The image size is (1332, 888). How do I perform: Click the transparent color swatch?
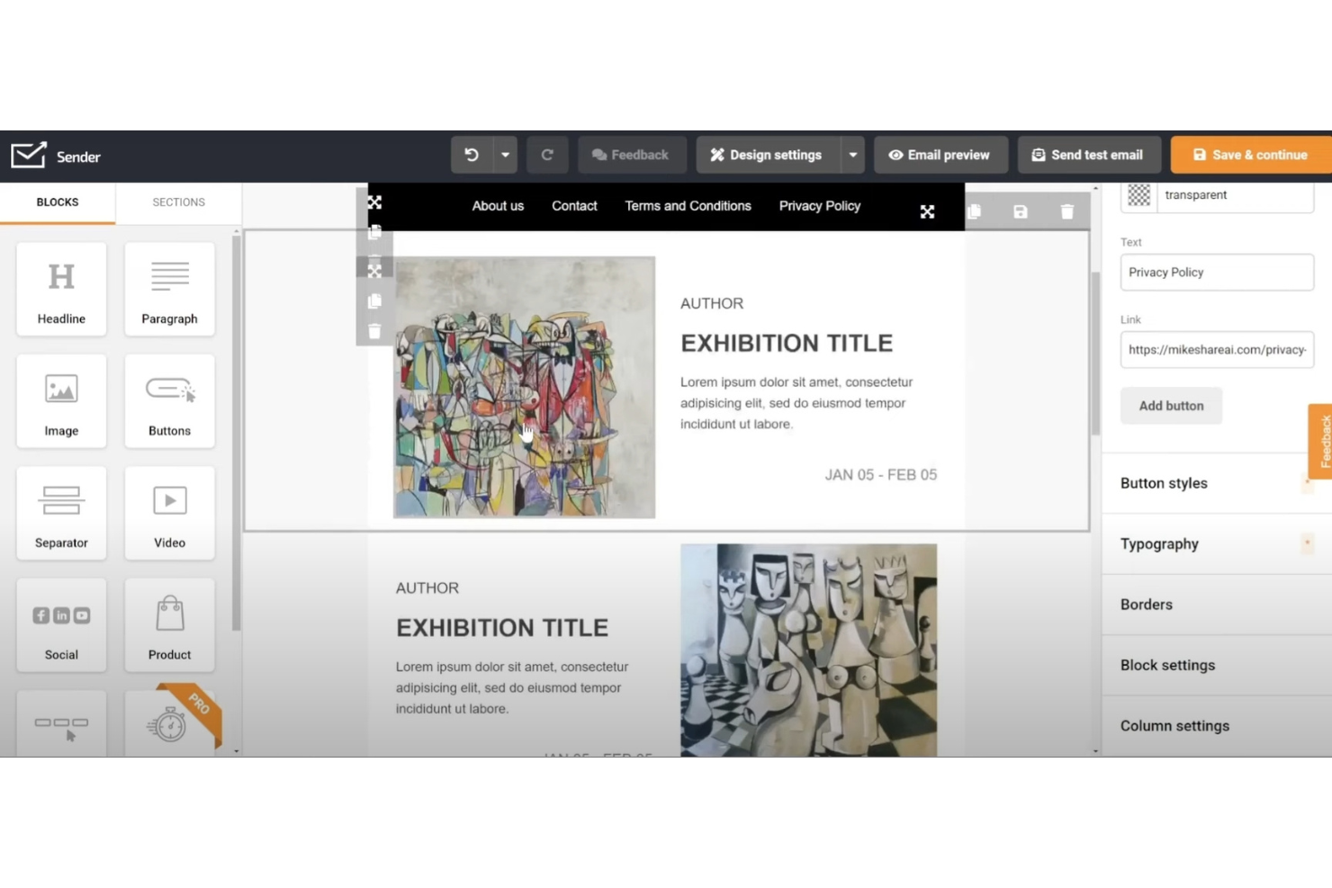pos(1139,194)
